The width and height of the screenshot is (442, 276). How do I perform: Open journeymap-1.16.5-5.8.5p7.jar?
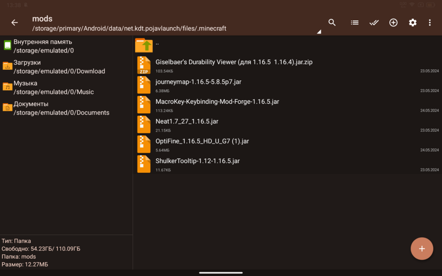pos(288,85)
